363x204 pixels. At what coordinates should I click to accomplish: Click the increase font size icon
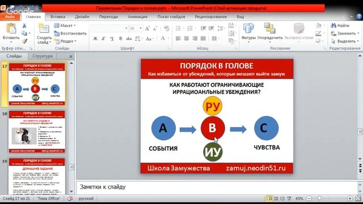coord(147,28)
